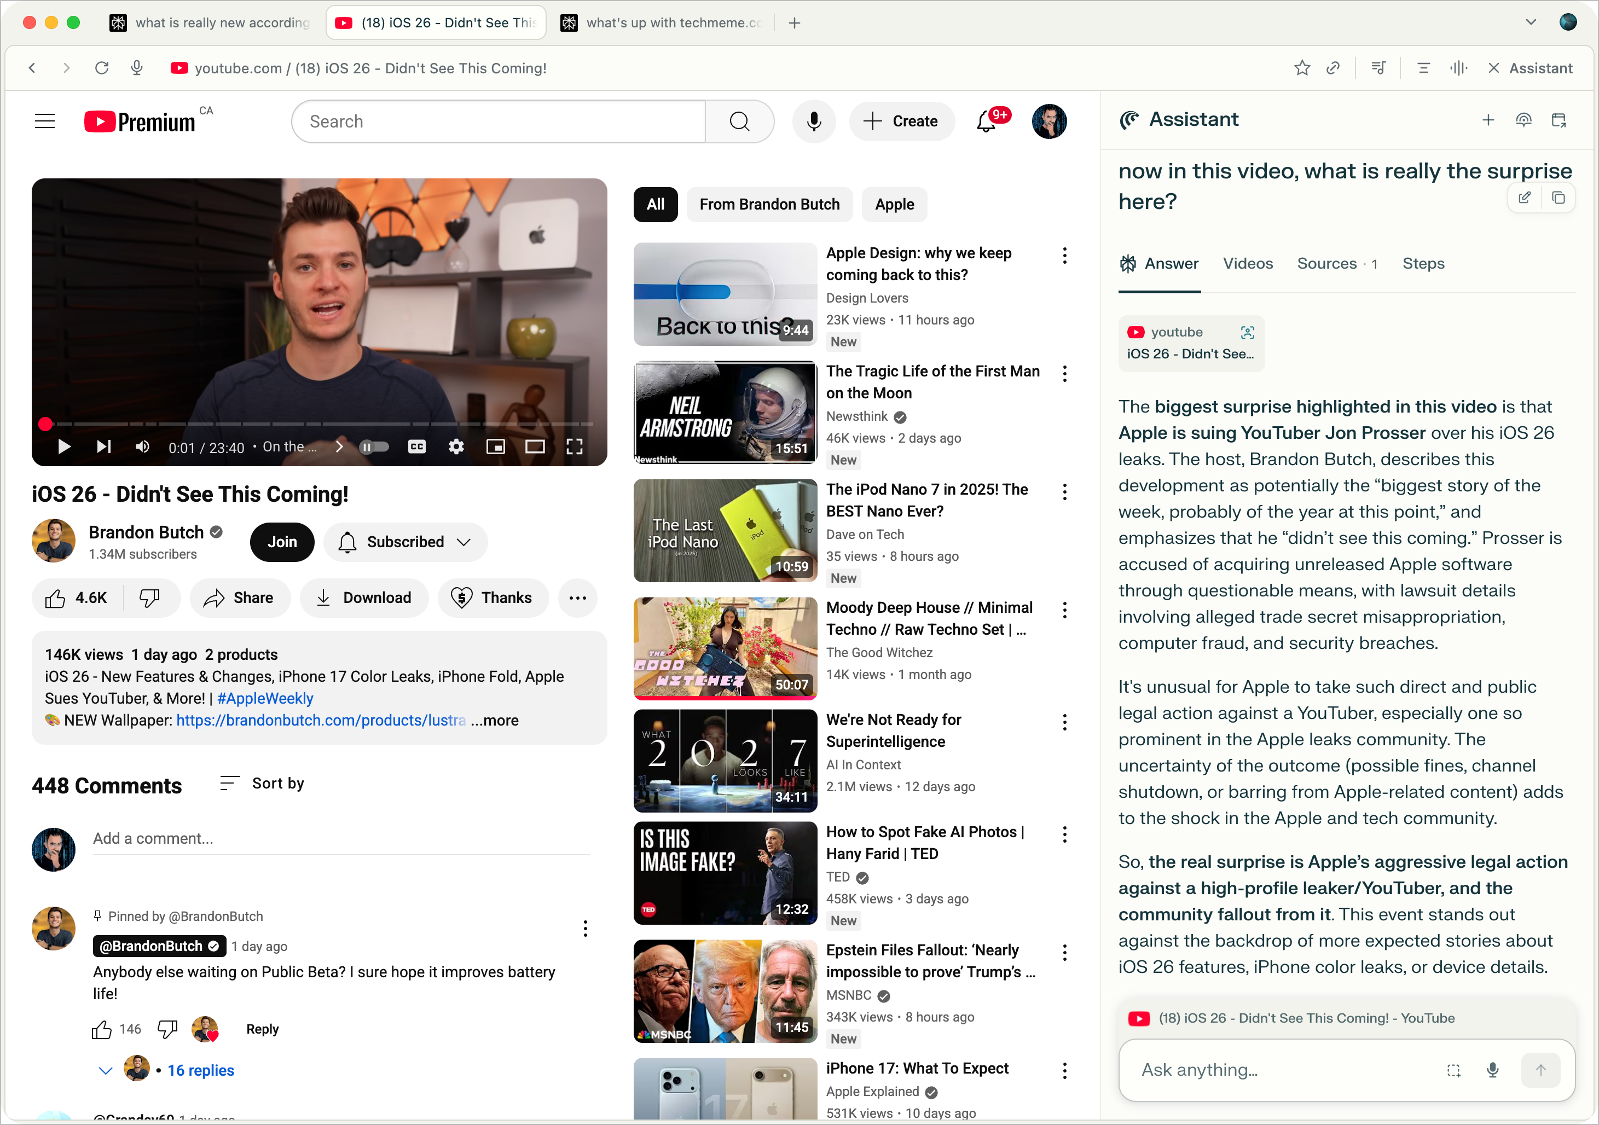Bookmark page with star icon
1599x1125 pixels.
coord(1302,68)
